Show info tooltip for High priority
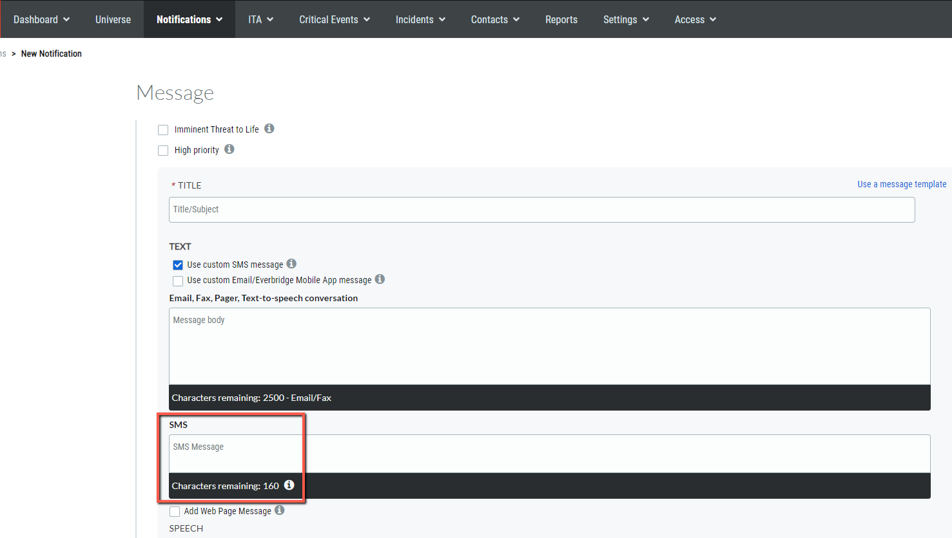The image size is (952, 538). (229, 149)
